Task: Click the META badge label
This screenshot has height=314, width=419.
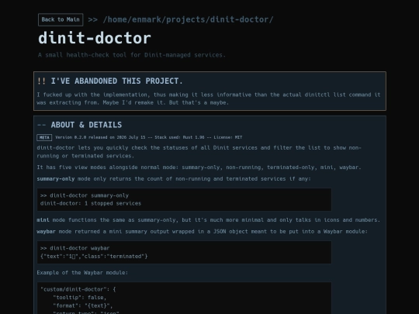Action: 44,137
